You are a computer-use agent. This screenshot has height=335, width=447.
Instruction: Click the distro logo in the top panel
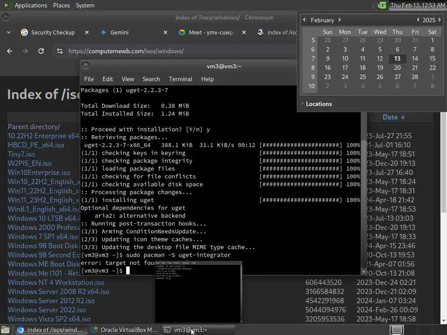8,5
